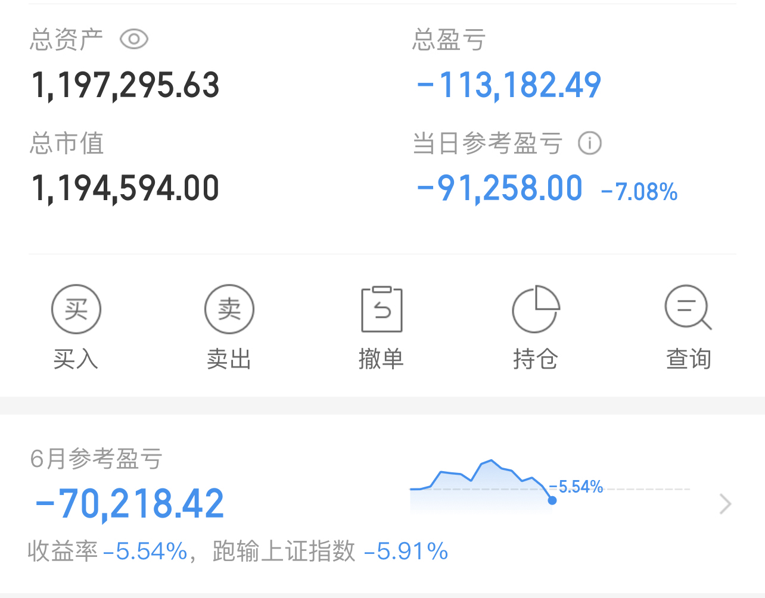Select the 买入 label
This screenshot has height=598, width=765.
[x=76, y=359]
